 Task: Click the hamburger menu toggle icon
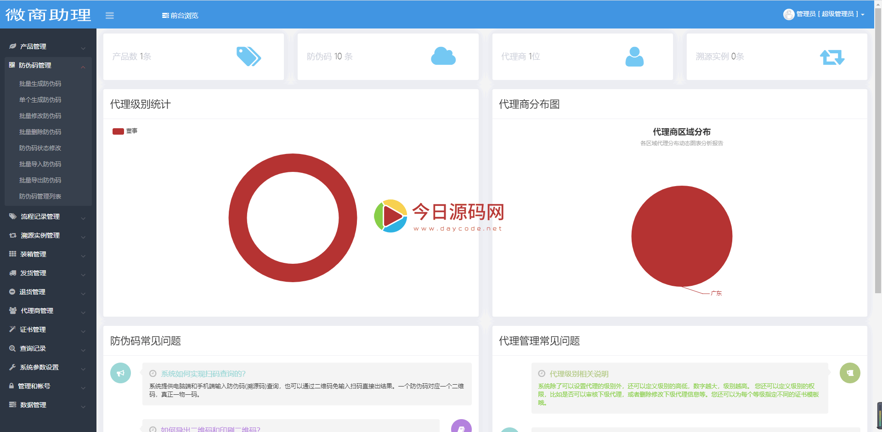coord(109,16)
